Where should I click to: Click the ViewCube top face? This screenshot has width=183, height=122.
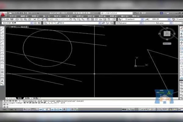pos(166,35)
